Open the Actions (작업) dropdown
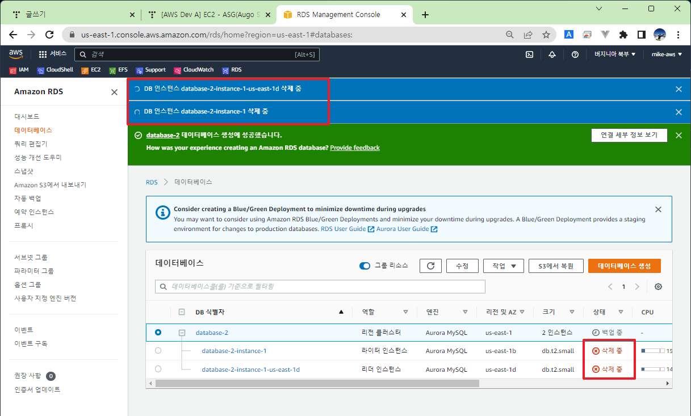This screenshot has height=416, width=691. [503, 266]
